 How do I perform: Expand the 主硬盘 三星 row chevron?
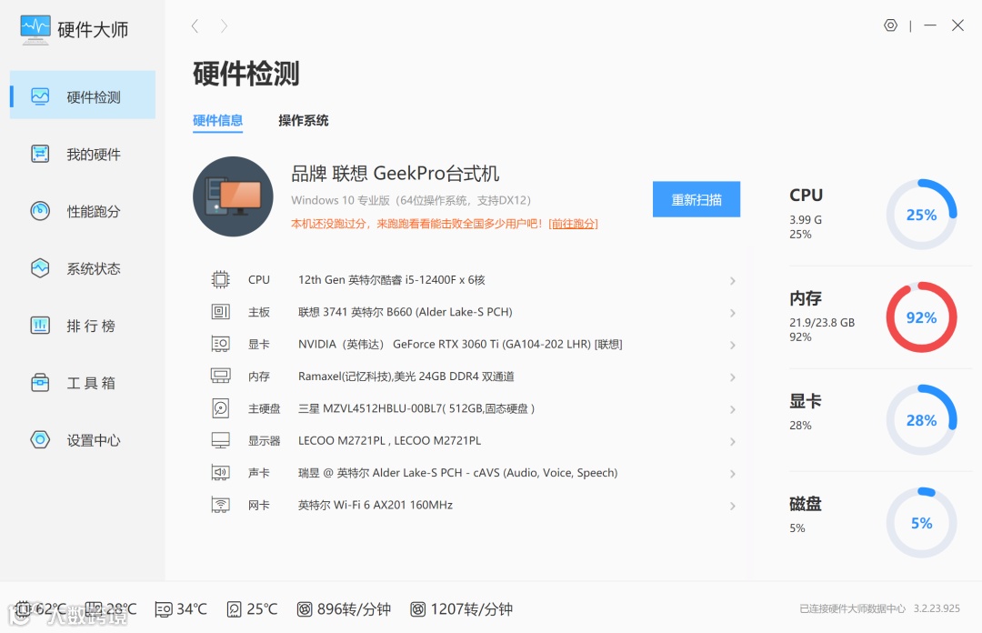click(732, 409)
